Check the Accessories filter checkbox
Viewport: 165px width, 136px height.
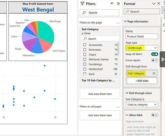(85, 45)
